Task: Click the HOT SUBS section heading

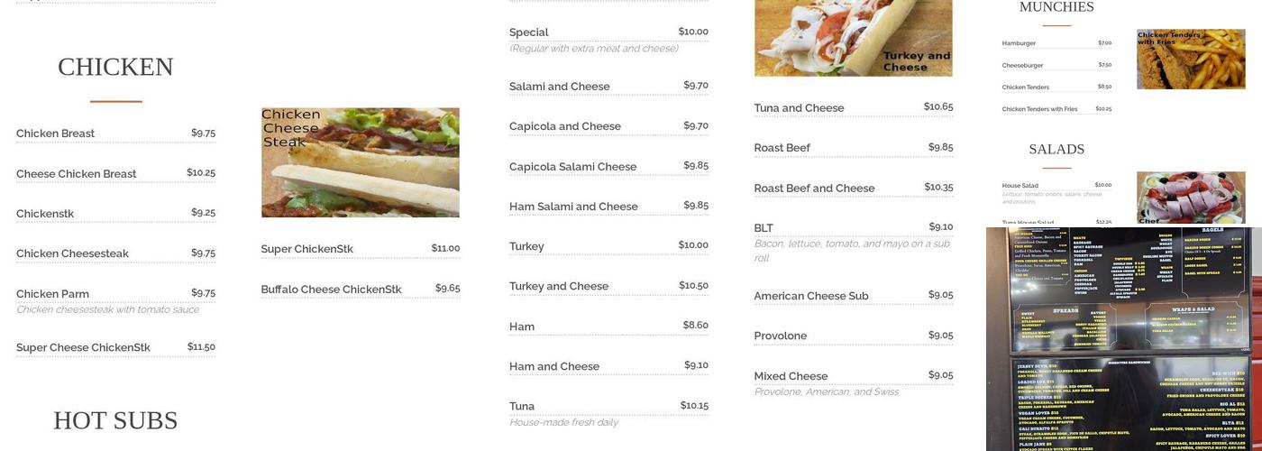Action: pos(115,420)
